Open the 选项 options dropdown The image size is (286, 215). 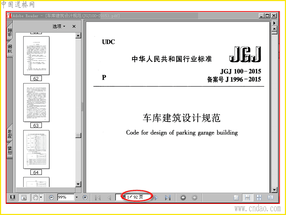pos(59,26)
